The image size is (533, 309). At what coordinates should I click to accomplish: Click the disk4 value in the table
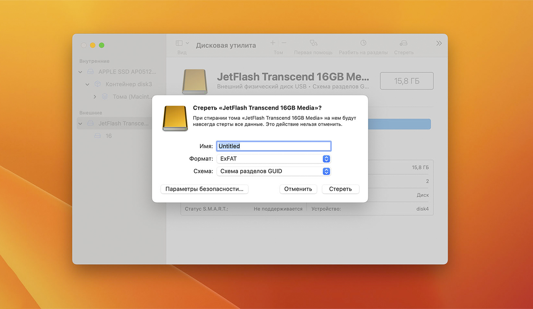pos(423,209)
